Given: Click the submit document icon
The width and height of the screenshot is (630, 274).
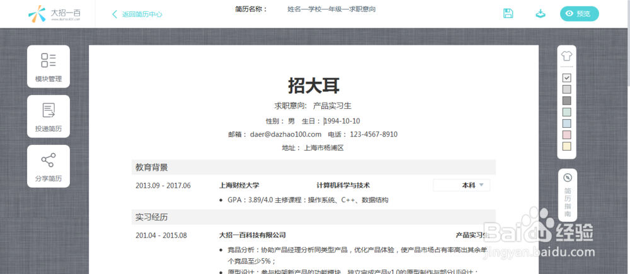Looking at the screenshot, I should coord(49,110).
